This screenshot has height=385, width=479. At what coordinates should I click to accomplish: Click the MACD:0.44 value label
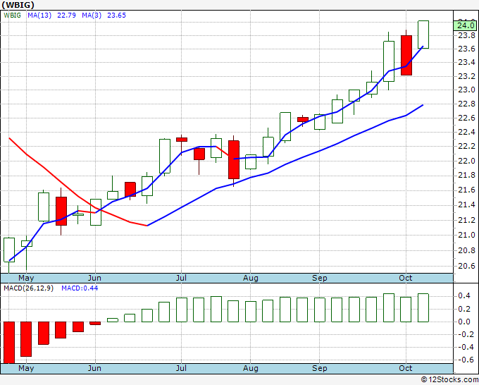80,288
